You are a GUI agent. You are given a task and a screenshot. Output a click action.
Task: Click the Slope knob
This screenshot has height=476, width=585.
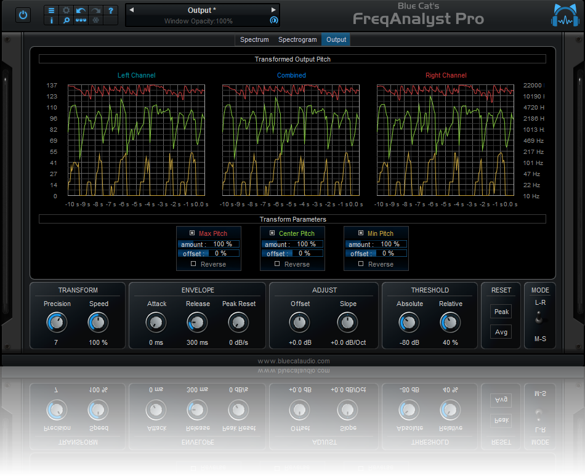[x=347, y=323]
